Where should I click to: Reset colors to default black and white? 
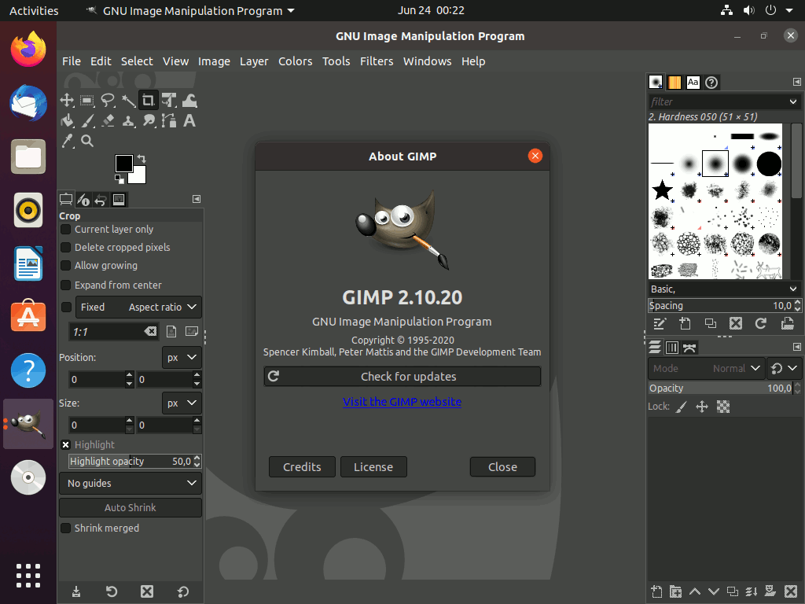coord(119,179)
